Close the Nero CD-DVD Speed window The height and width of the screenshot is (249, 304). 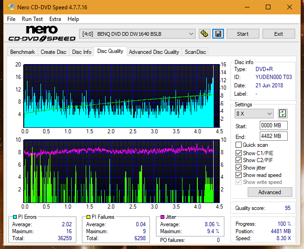coord(290,7)
